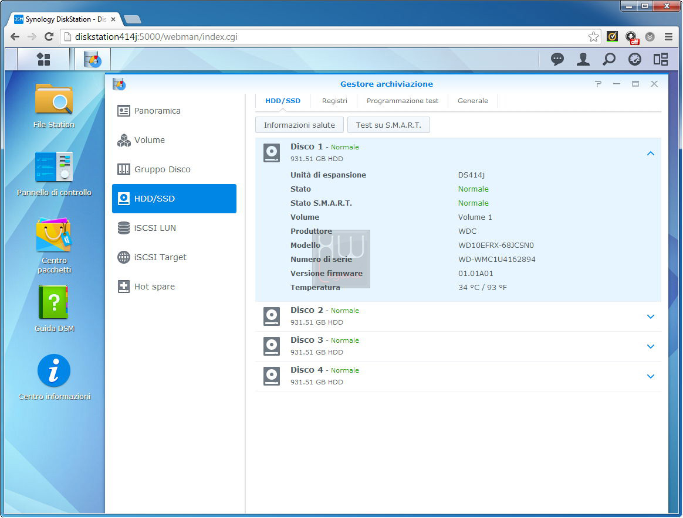
Task: Select the Panoramica sidebar item
Action: (x=174, y=111)
